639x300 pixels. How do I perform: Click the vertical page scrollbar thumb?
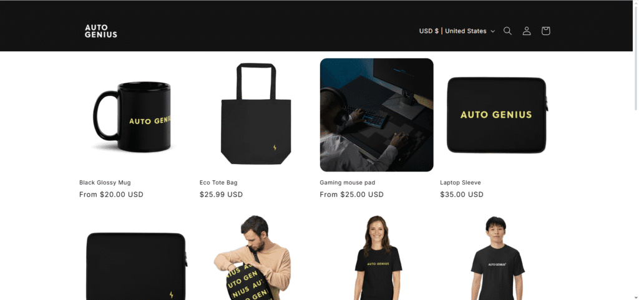click(x=635, y=56)
